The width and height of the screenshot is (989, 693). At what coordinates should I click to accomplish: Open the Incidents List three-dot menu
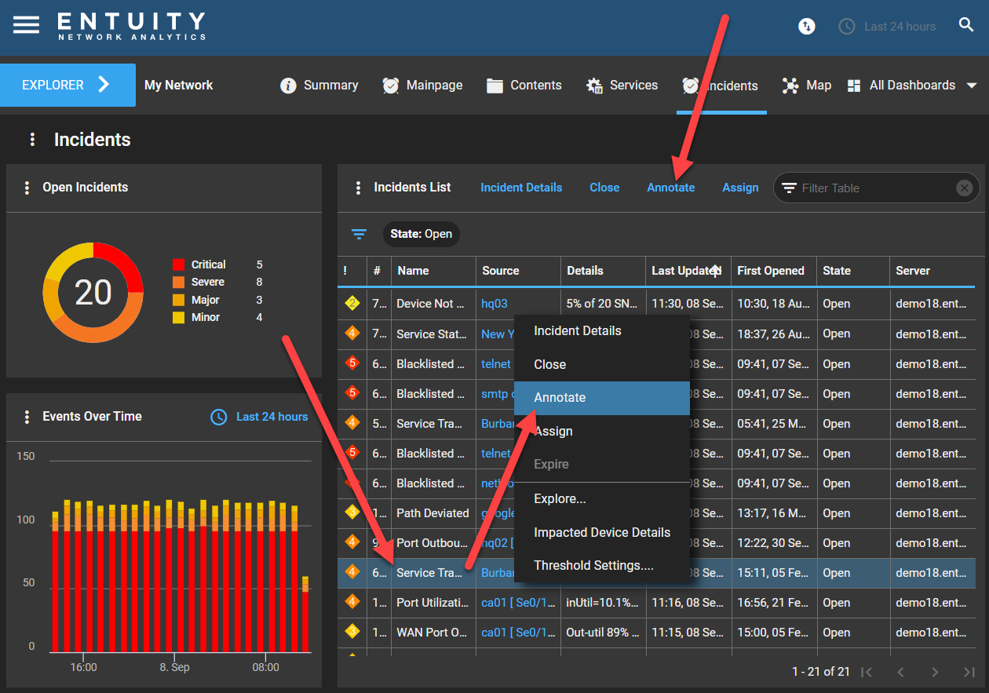359,187
